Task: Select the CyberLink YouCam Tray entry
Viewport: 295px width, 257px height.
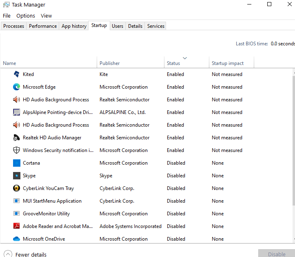Action: pyautogui.click(x=49, y=188)
